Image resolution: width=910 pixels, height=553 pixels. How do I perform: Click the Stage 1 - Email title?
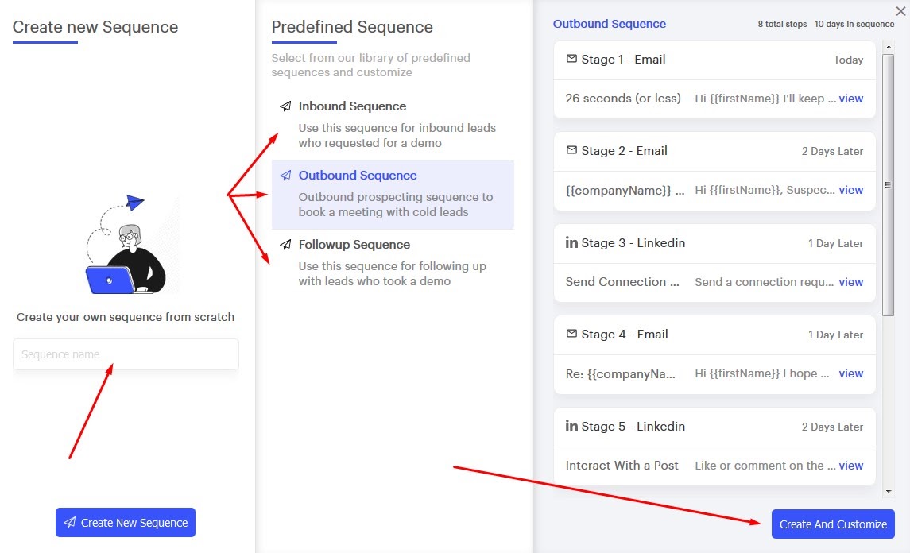[623, 59]
